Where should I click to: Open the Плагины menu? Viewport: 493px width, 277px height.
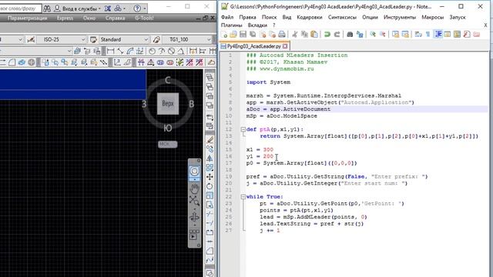(231, 25)
